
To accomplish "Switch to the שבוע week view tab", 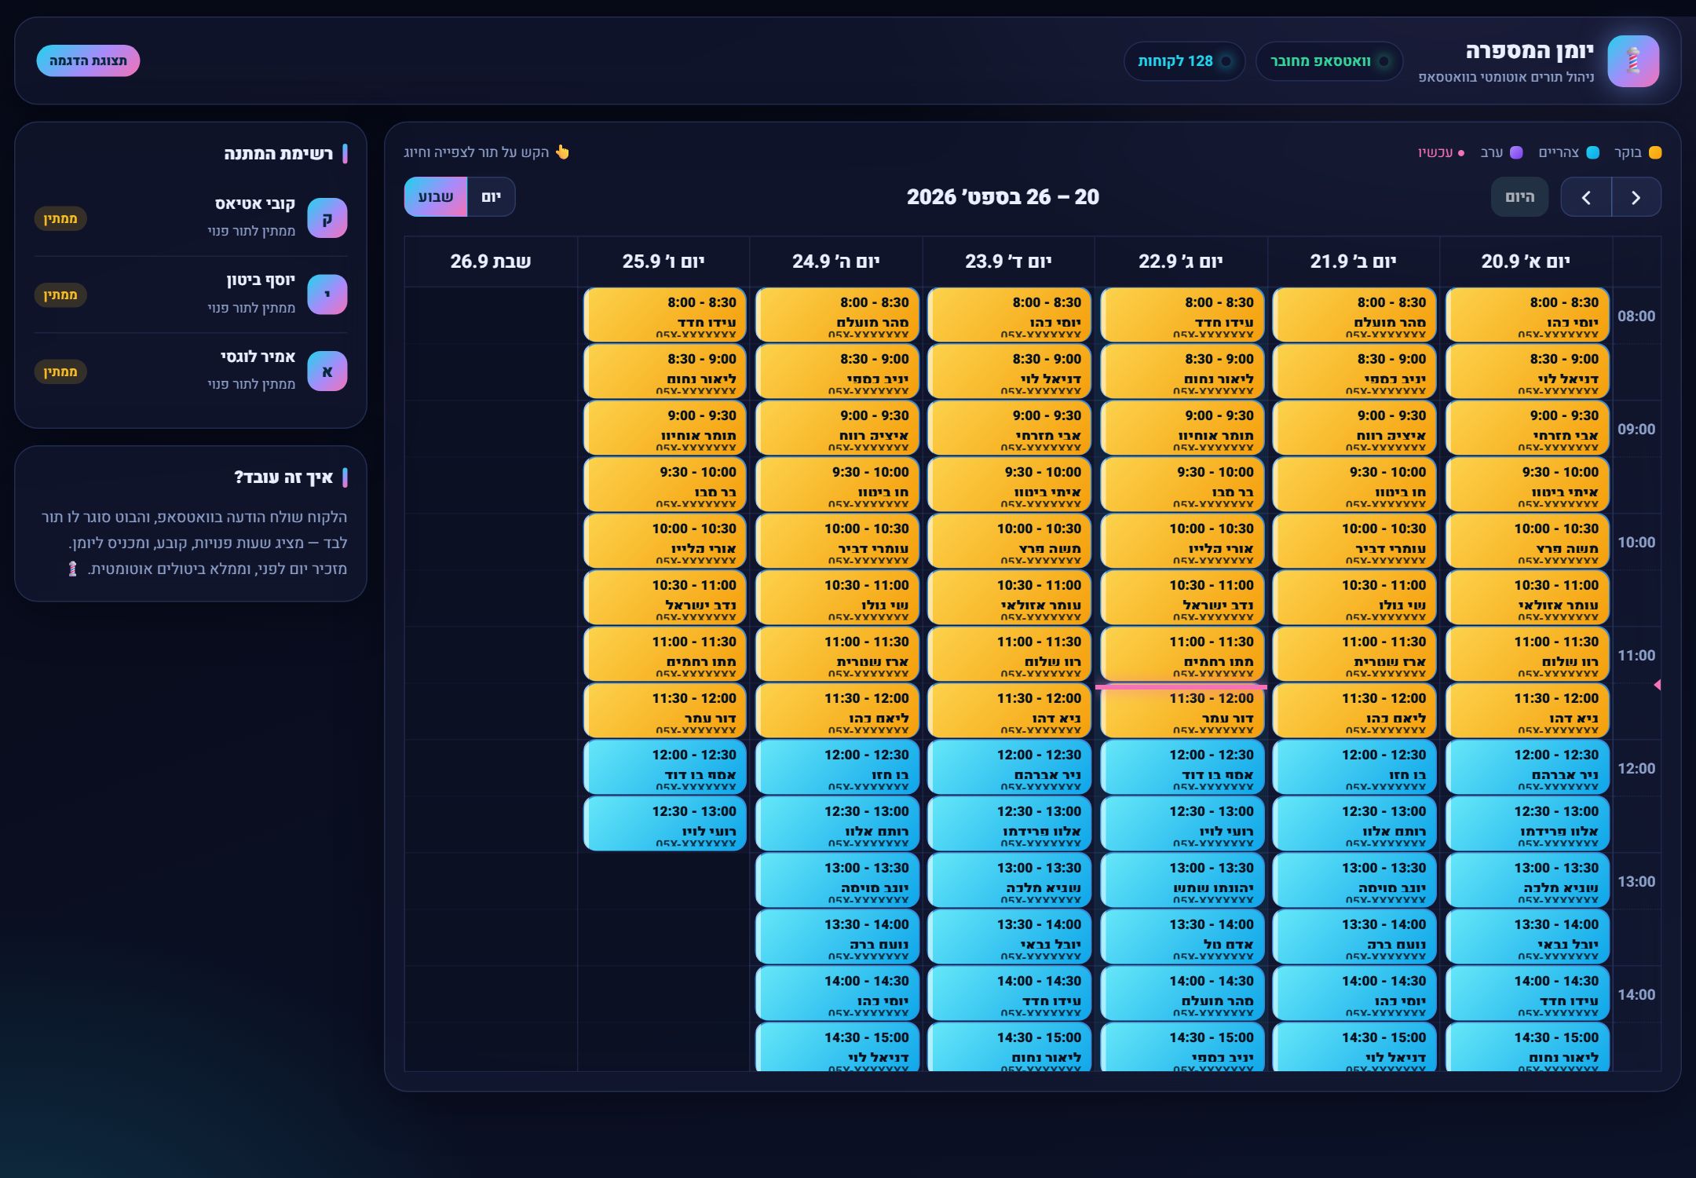I will tap(436, 196).
